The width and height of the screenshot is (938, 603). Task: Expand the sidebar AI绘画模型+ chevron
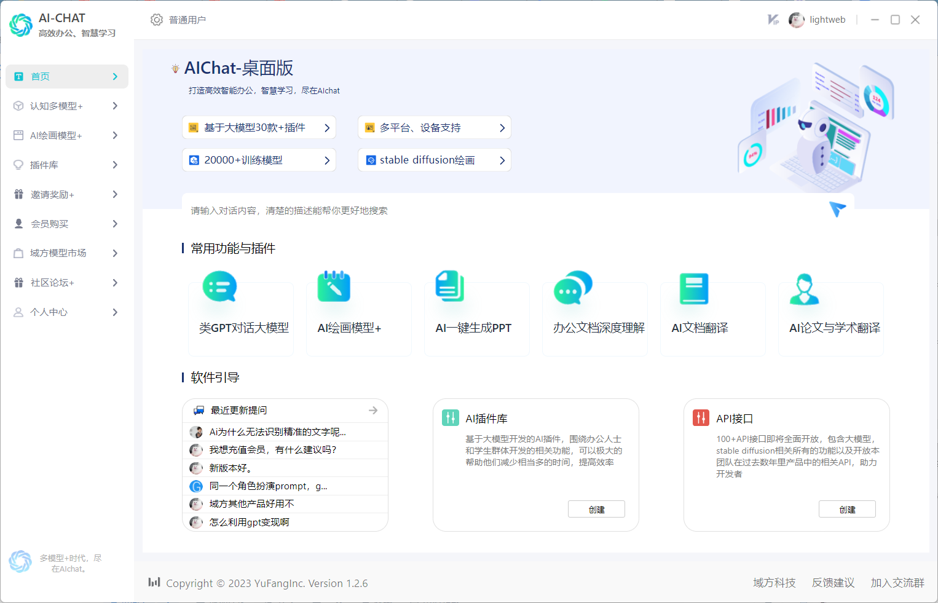click(115, 135)
